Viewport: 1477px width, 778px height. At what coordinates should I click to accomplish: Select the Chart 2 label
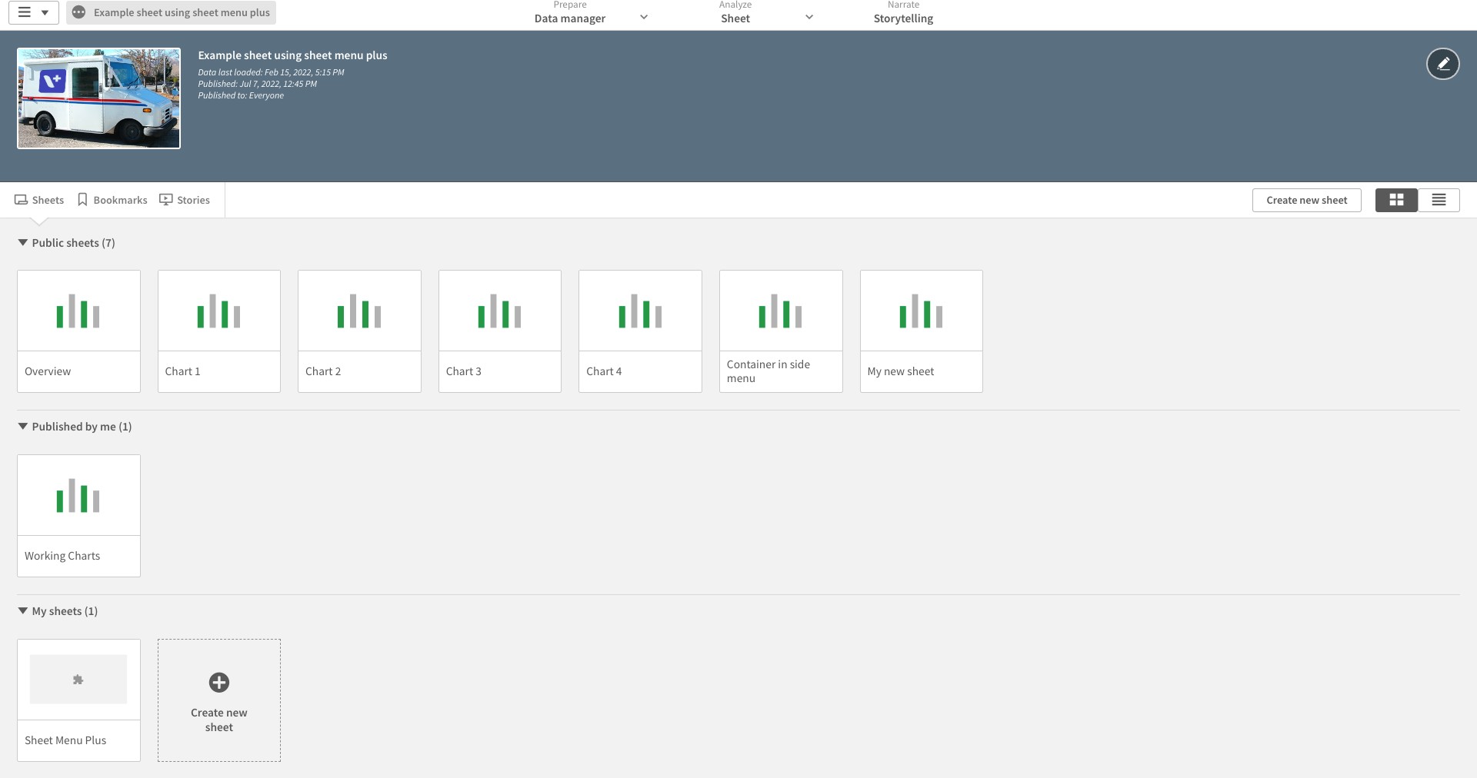[x=323, y=371]
